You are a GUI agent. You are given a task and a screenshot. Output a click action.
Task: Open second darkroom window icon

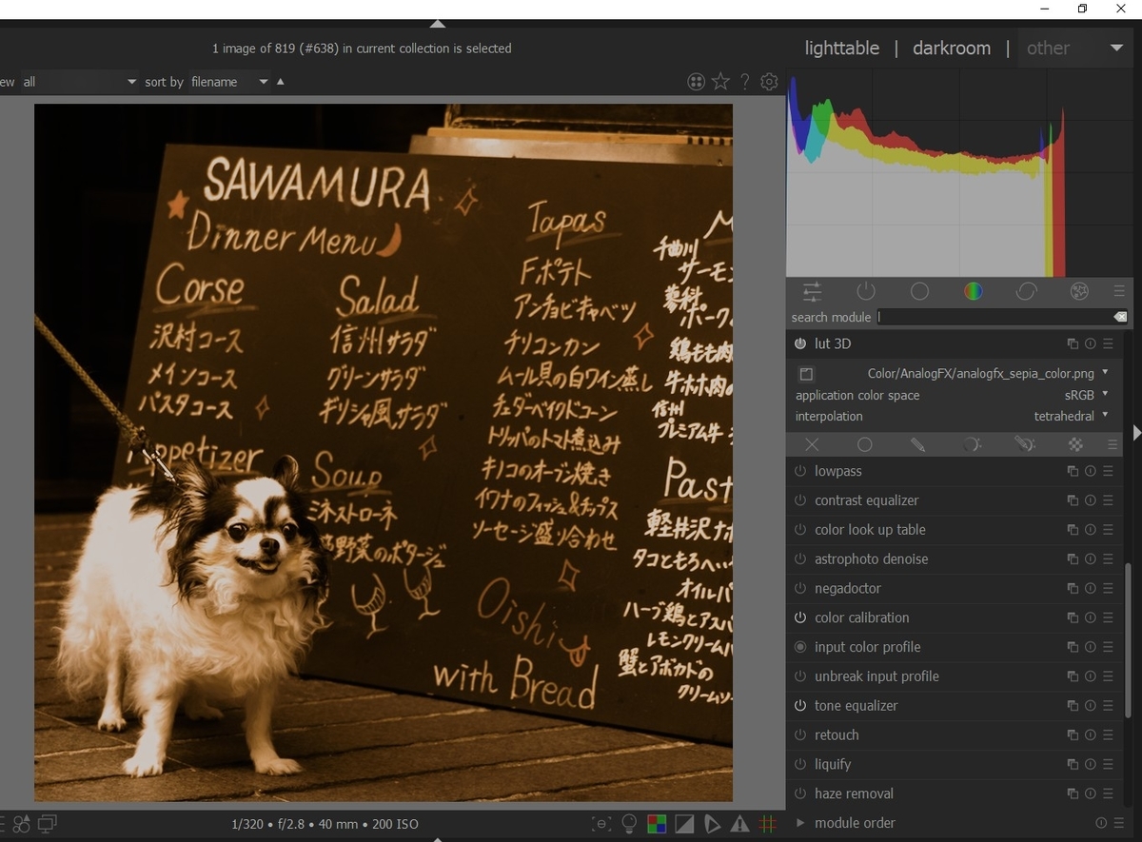48,824
